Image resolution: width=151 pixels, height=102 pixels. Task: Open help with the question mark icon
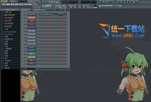(x=137, y=2)
